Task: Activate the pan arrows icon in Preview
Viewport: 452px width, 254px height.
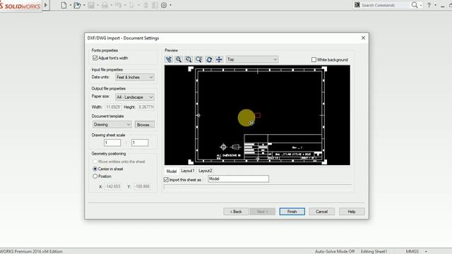Action: pyautogui.click(x=219, y=59)
